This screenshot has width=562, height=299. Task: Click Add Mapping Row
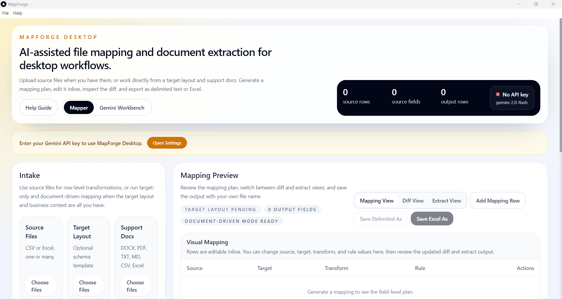[498, 201]
